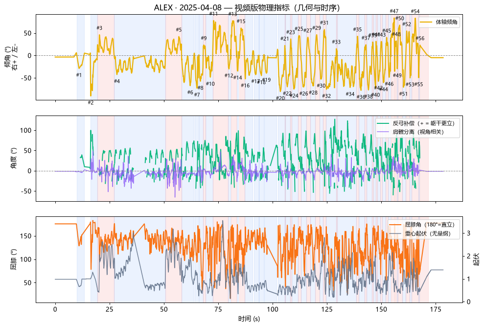Click the 150 tick on the 屈膝 axis

coord(25,236)
